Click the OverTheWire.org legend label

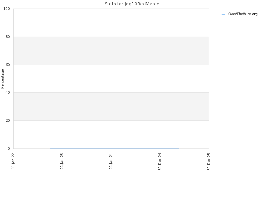pos(243,14)
